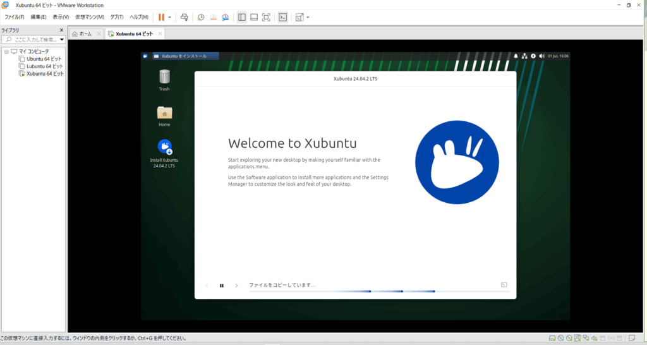Click the snapshot manager icon in toolbar
The image size is (647, 345).
[x=225, y=17]
